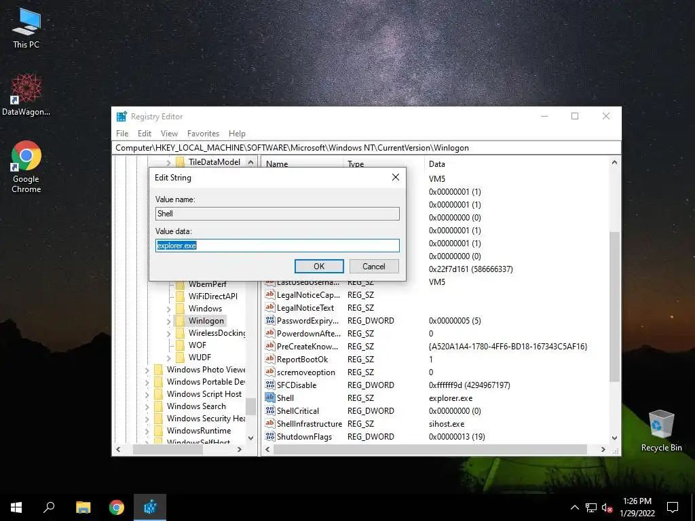The height and width of the screenshot is (521, 695).
Task: Expand the WirelessDocking key
Action: click(168, 333)
